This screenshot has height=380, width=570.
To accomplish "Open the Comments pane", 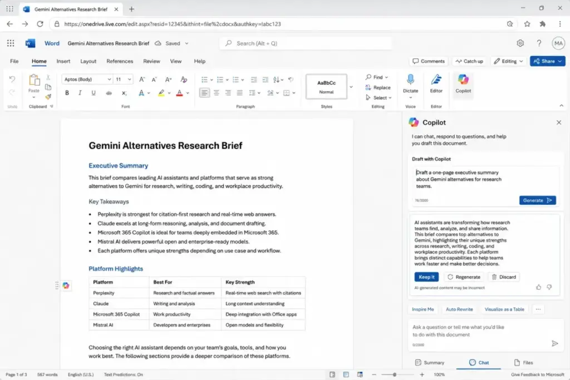I will click(x=429, y=61).
